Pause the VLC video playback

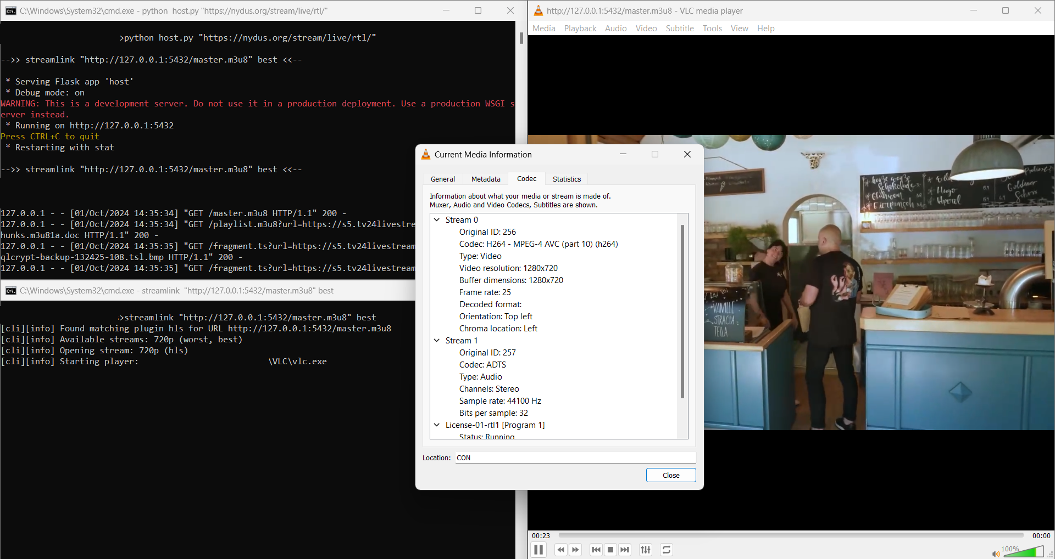[538, 550]
